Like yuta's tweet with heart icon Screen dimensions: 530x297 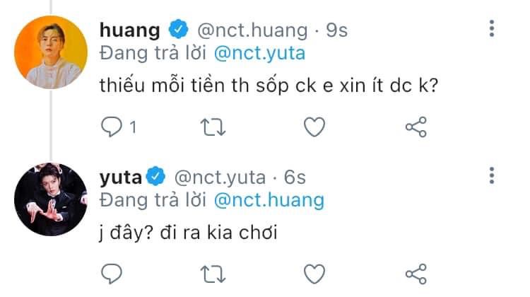[x=314, y=274]
